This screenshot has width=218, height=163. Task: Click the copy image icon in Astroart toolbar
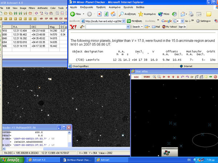[46, 13]
